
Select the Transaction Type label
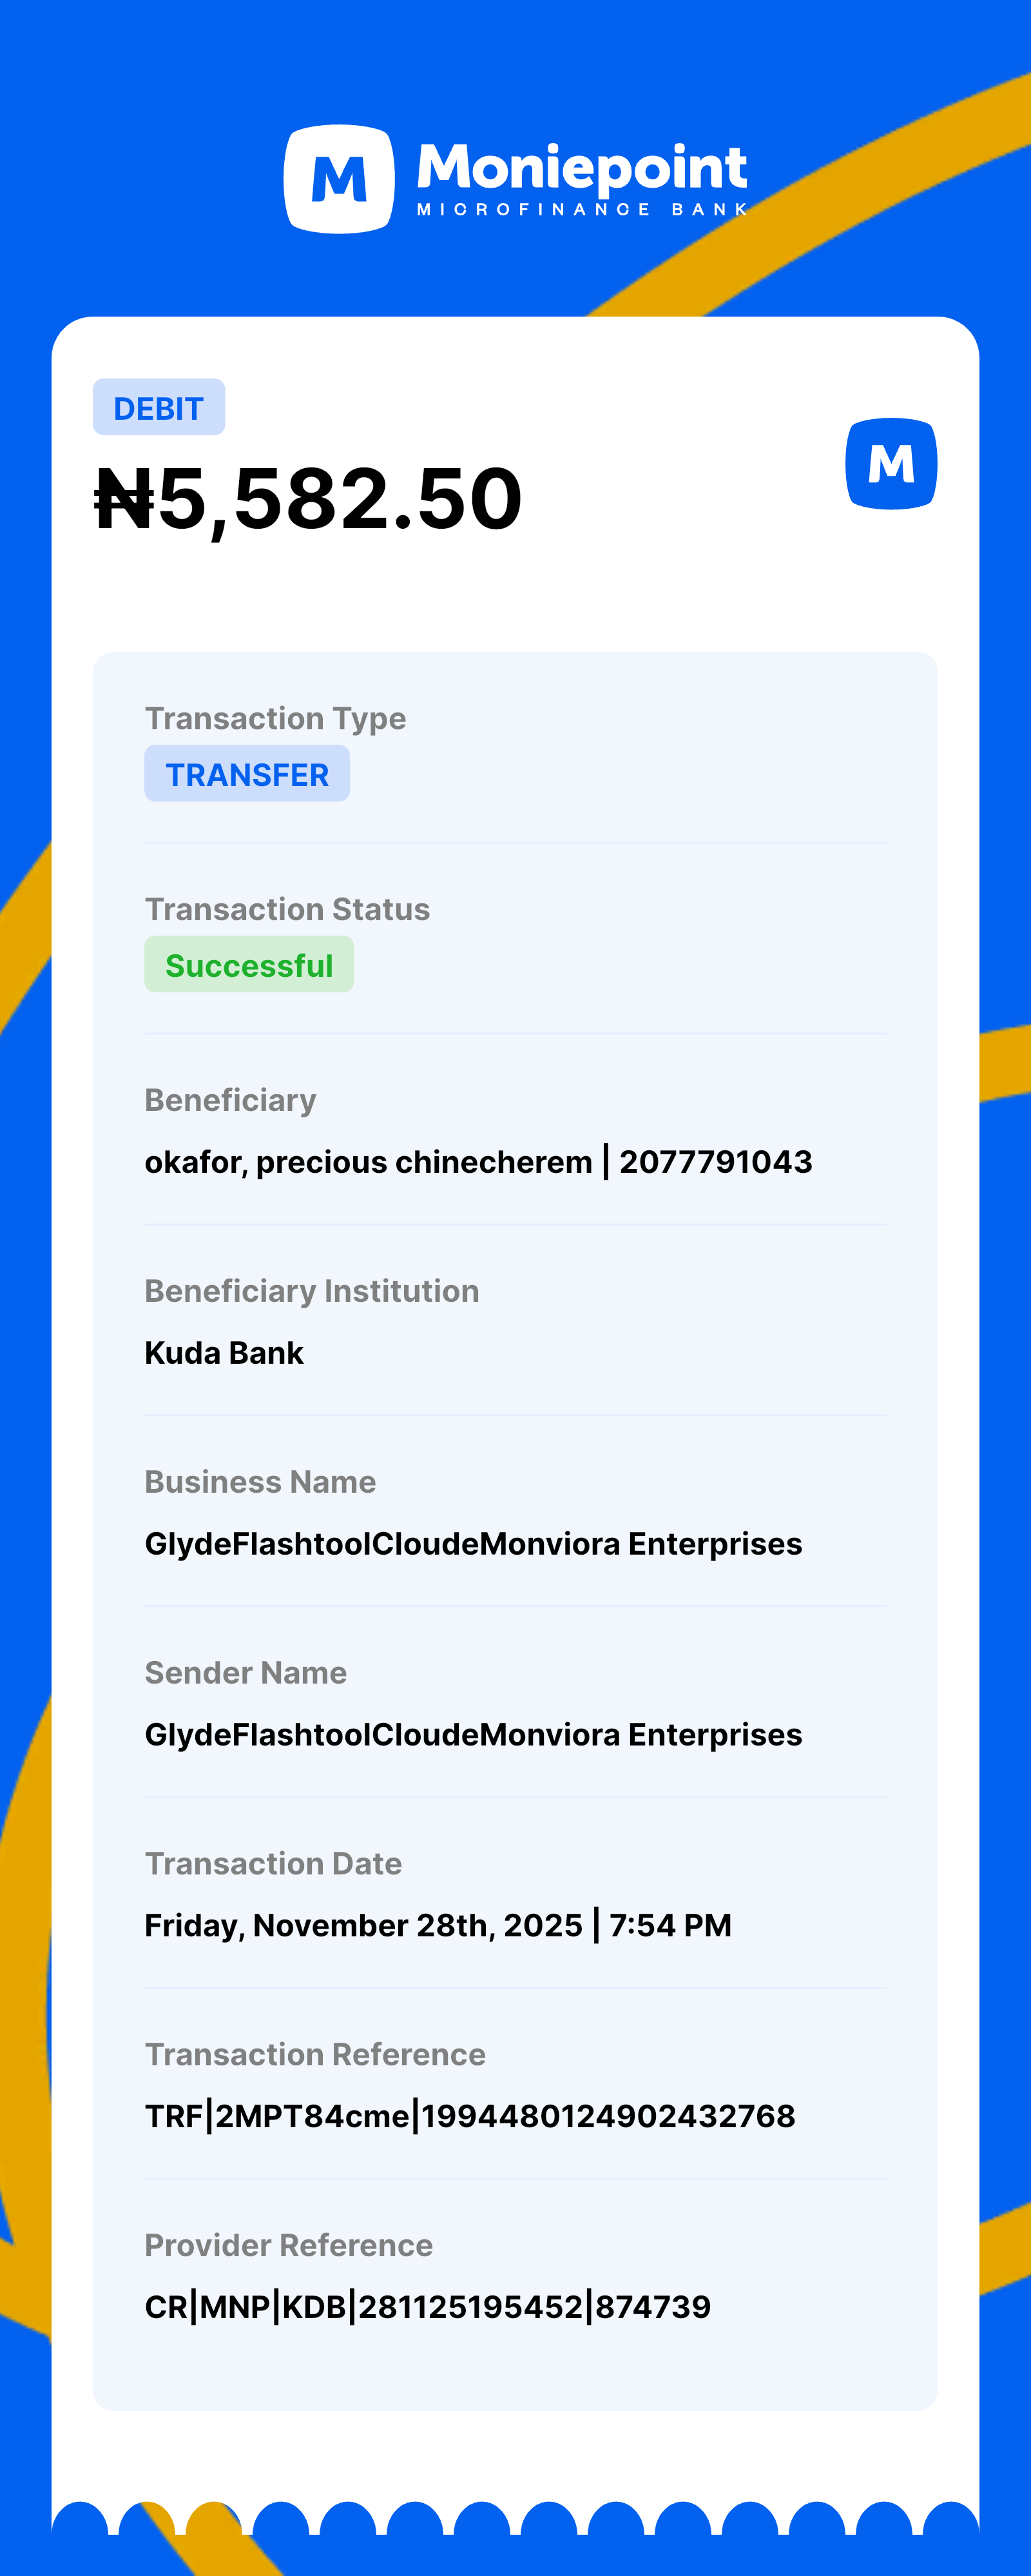pyautogui.click(x=275, y=718)
